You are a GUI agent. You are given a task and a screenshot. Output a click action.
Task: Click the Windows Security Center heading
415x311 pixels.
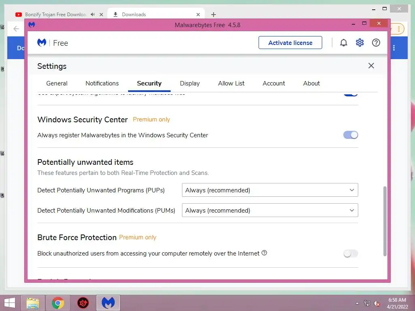click(x=83, y=119)
